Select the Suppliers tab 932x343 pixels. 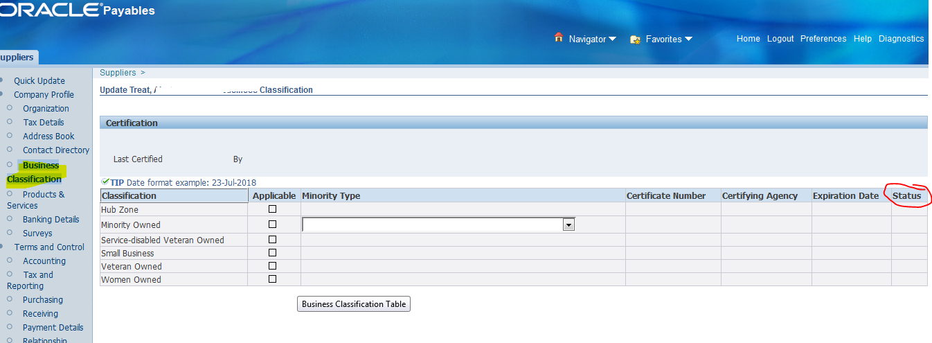17,58
